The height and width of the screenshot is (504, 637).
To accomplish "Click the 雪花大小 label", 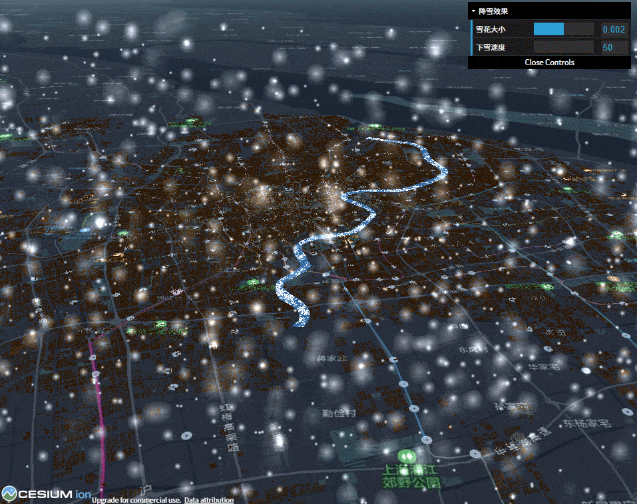I will coord(491,29).
